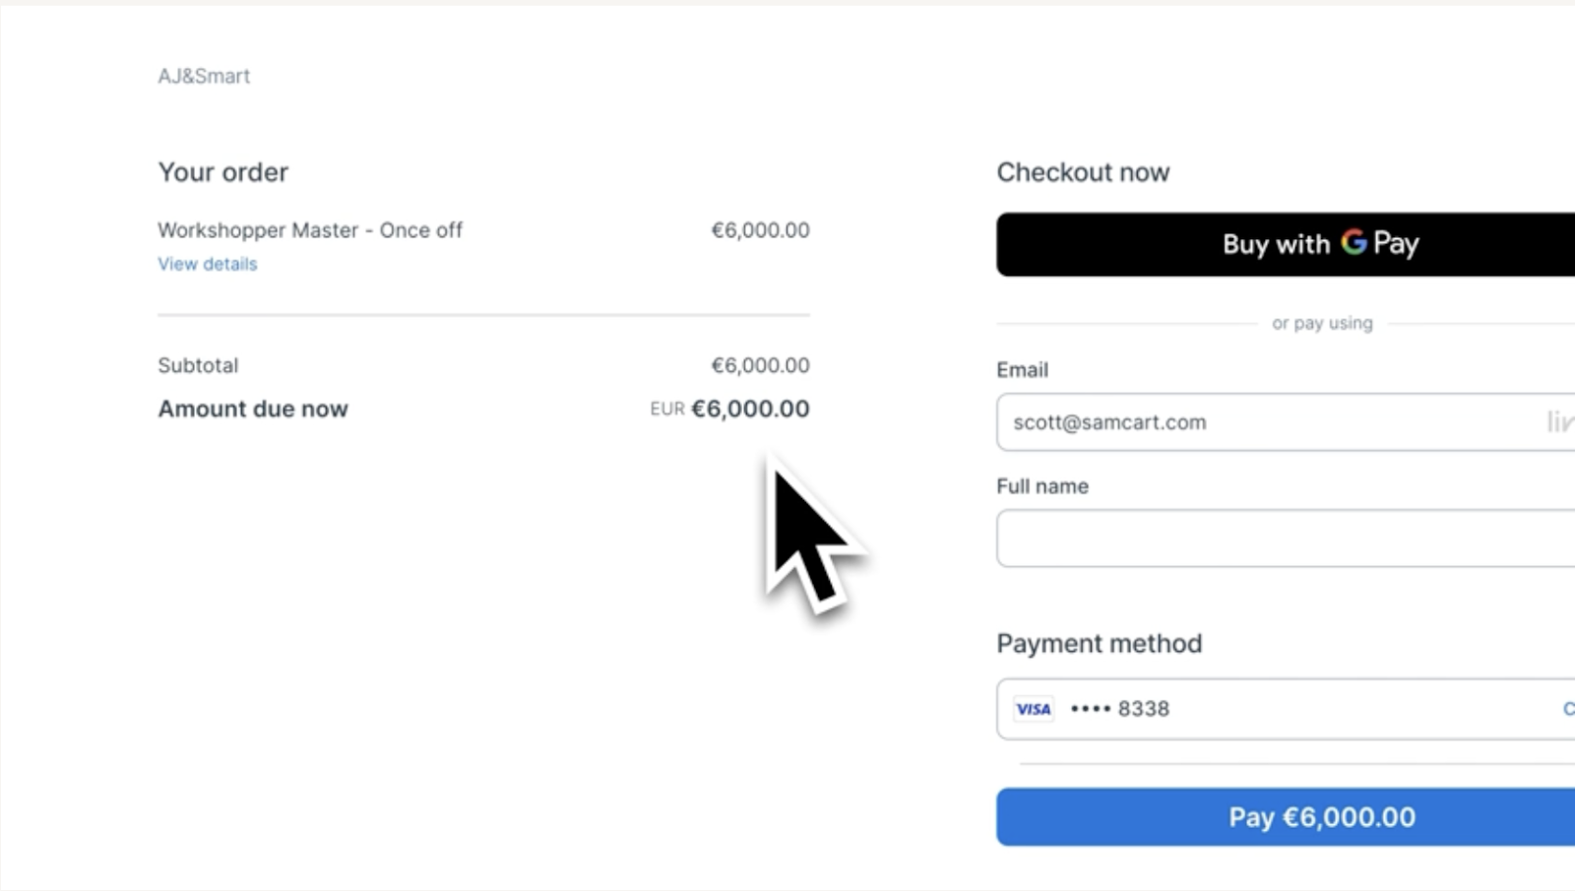Click the Your order heading

pyautogui.click(x=222, y=172)
